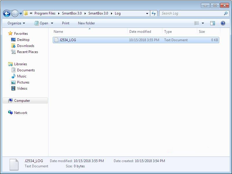Viewport: 232px width, 174px height.
Task: Click the J2534_LOG file icon
Action: click(x=56, y=40)
